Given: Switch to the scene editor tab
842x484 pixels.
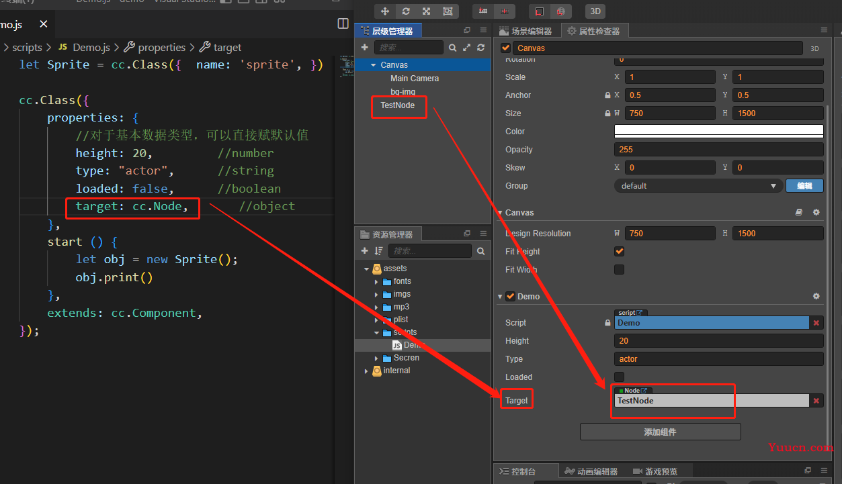Looking at the screenshot, I should click(525, 31).
